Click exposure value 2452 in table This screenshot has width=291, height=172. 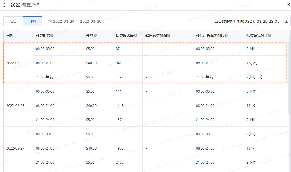point(120,163)
